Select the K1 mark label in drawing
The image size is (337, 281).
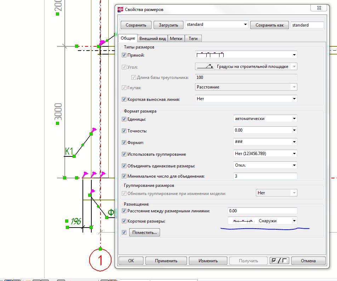69,151
